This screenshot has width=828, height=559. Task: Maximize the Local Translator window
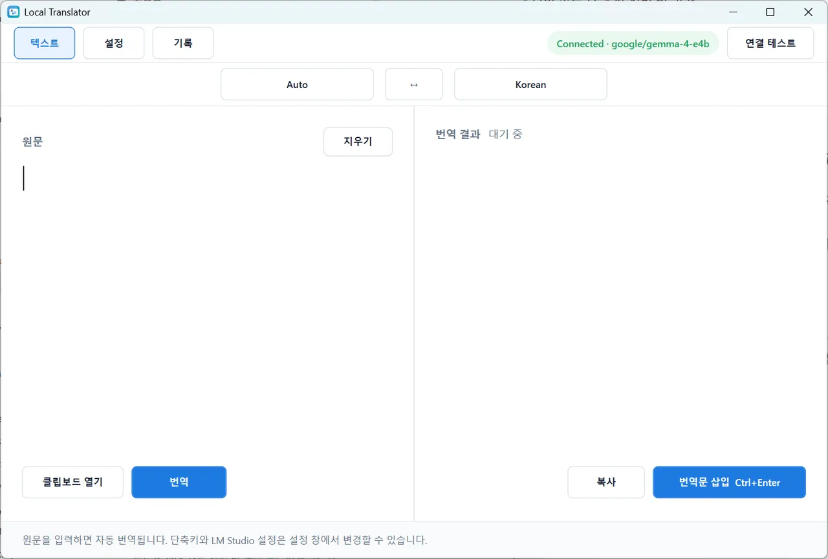pyautogui.click(x=770, y=12)
